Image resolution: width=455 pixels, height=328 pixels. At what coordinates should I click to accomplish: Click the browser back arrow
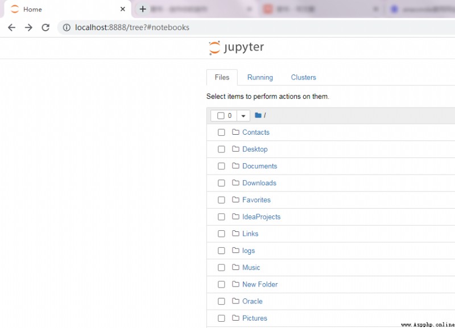click(x=11, y=27)
